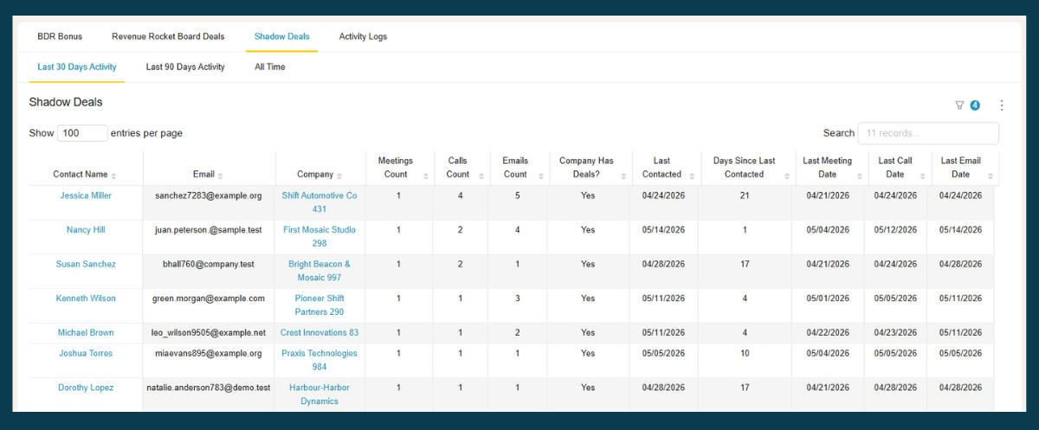Select email juan.peterson.@sample.test

pos(209,230)
